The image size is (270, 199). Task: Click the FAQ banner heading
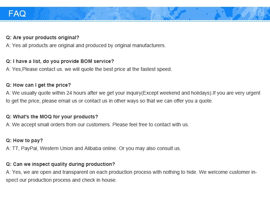[17, 14]
